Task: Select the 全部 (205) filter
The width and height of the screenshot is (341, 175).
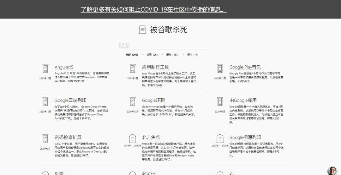Action: tap(132, 55)
